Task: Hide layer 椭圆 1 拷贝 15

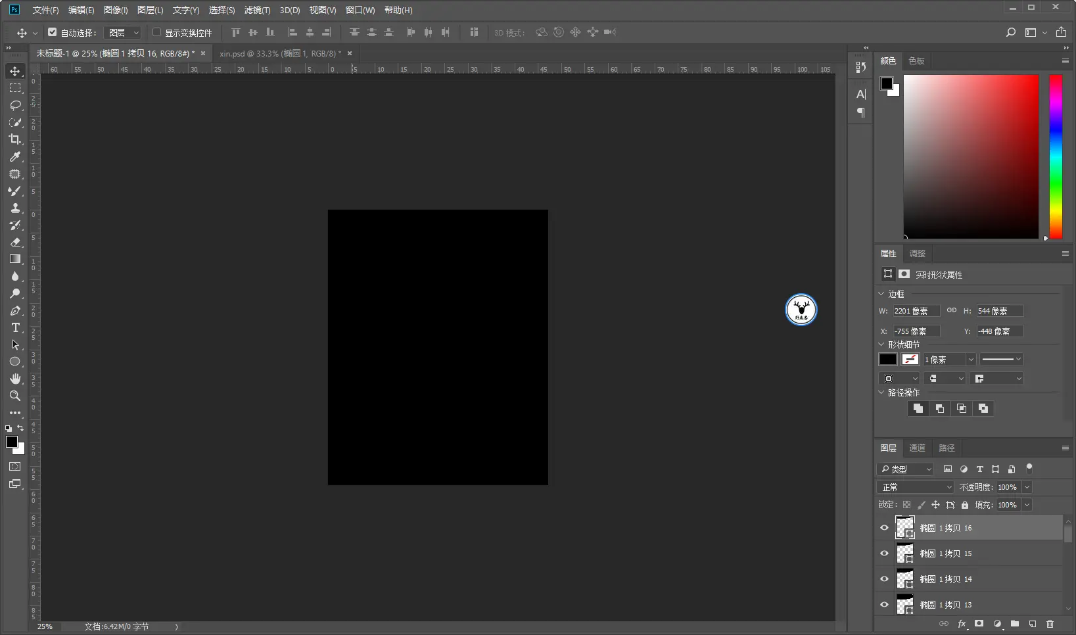Action: [884, 553]
